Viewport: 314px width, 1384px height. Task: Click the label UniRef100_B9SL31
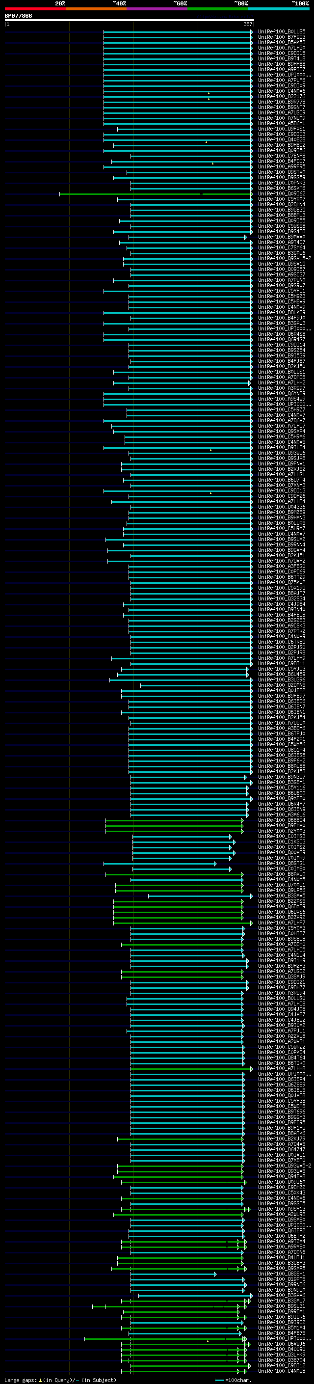click(282, 1306)
